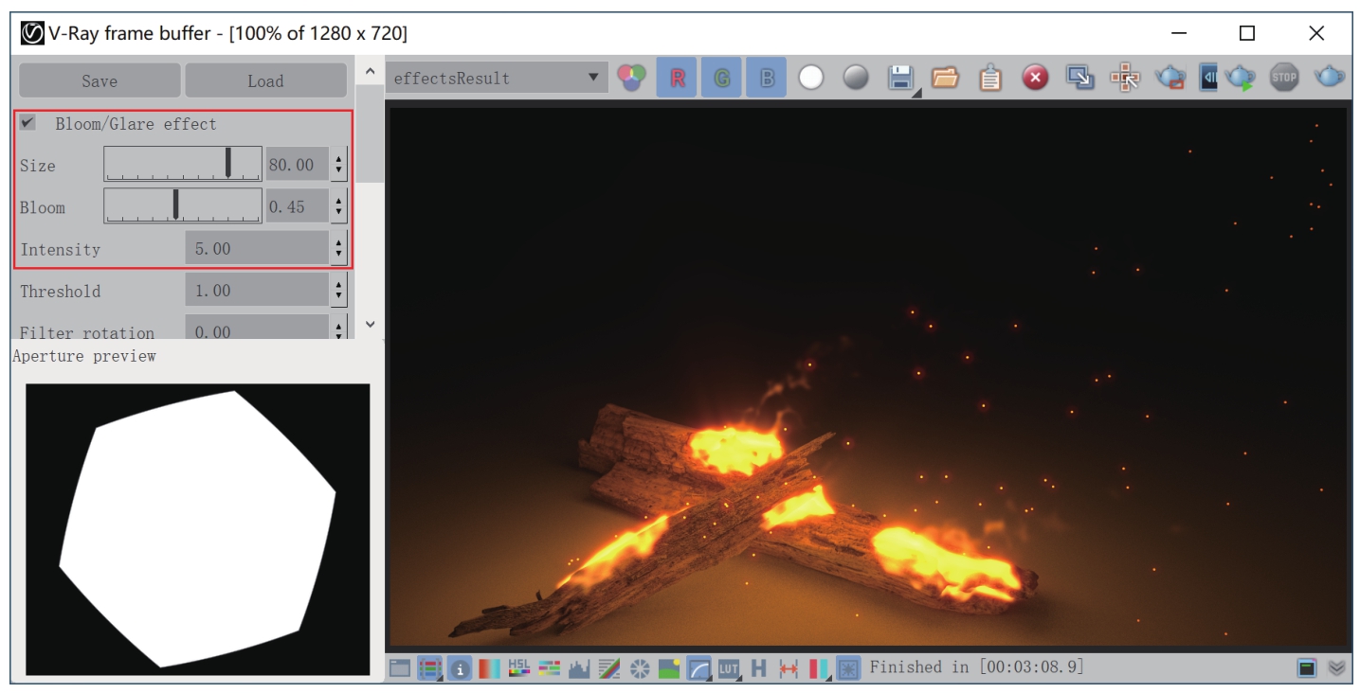1360x693 pixels.
Task: Click the Bloom slider track
Action: coord(183,206)
